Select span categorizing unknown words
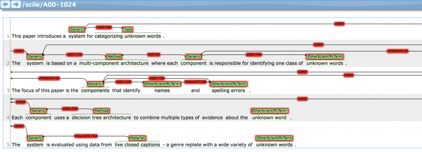 tap(128, 36)
